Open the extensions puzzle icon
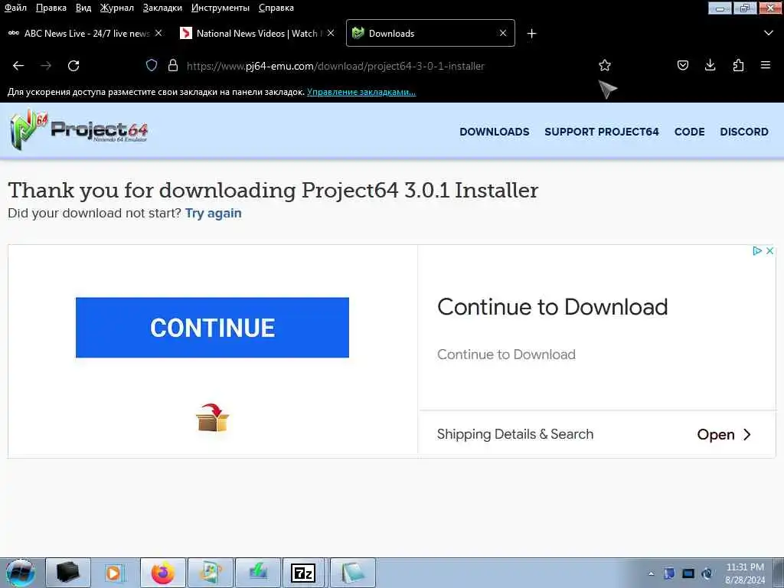The width and height of the screenshot is (784, 588). click(x=738, y=65)
